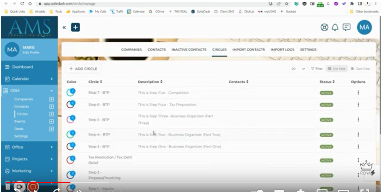Bookmark this page with the star icon

tap(286, 4)
